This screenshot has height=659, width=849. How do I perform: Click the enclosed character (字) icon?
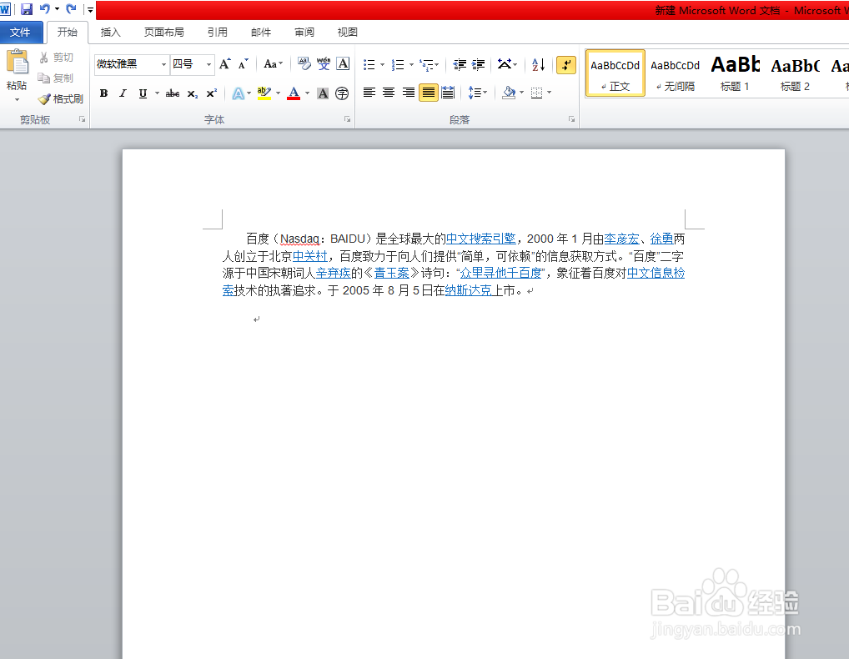pyautogui.click(x=342, y=93)
